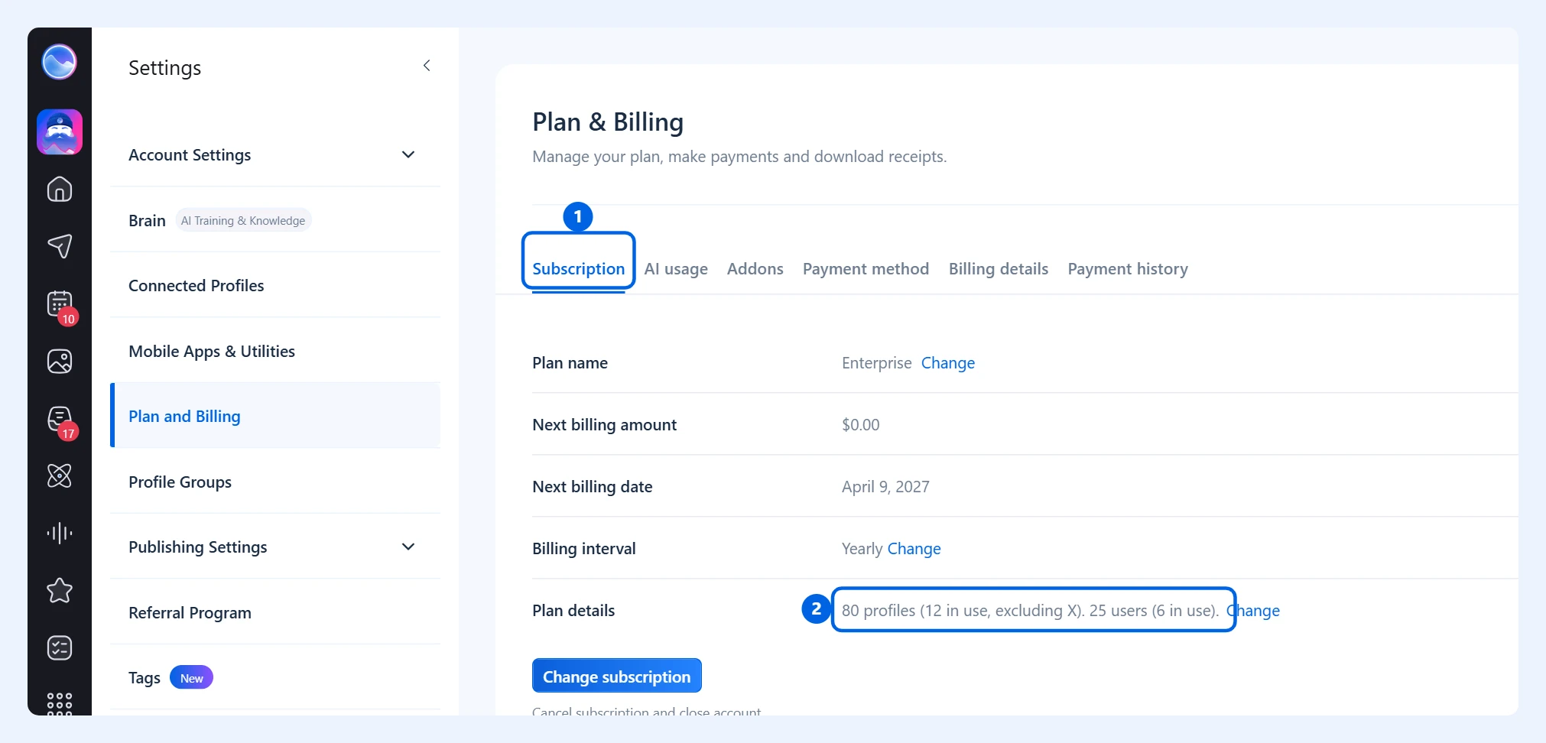Image resolution: width=1546 pixels, height=743 pixels.
Task: Go to the Home dashboard icon
Action: point(60,189)
